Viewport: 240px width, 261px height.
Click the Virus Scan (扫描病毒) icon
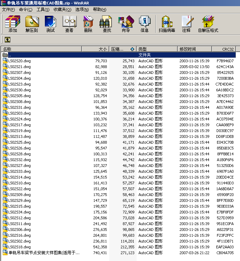(x=167, y=24)
